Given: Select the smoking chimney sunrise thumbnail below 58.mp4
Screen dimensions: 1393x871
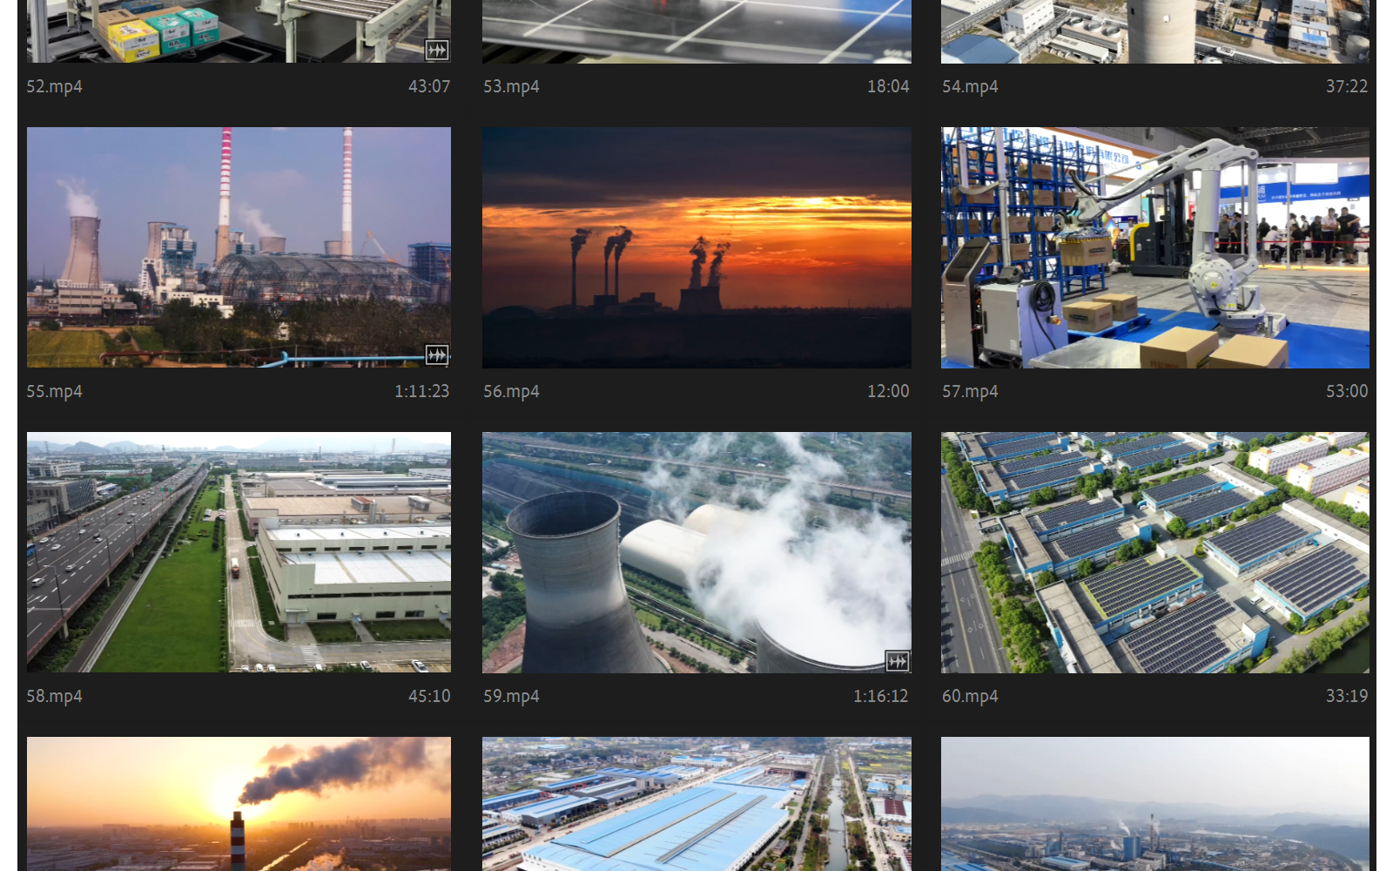Looking at the screenshot, I should [x=239, y=804].
